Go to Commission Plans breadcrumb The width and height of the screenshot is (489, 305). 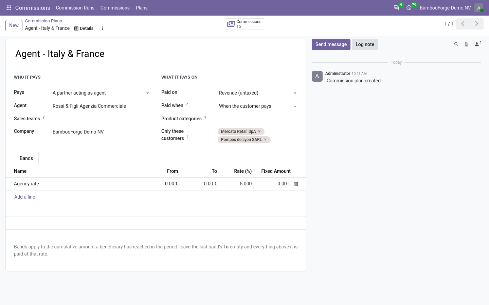(x=43, y=21)
